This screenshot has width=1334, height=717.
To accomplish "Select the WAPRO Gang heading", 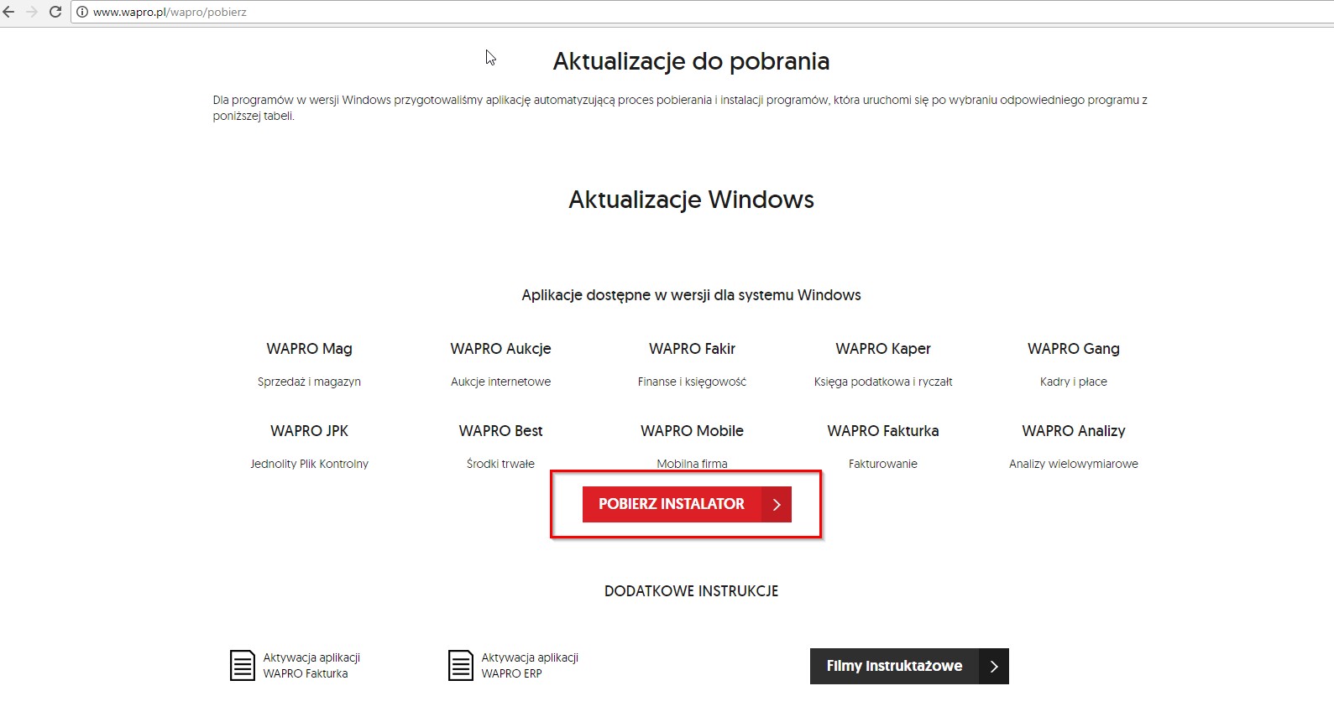I will pos(1074,349).
